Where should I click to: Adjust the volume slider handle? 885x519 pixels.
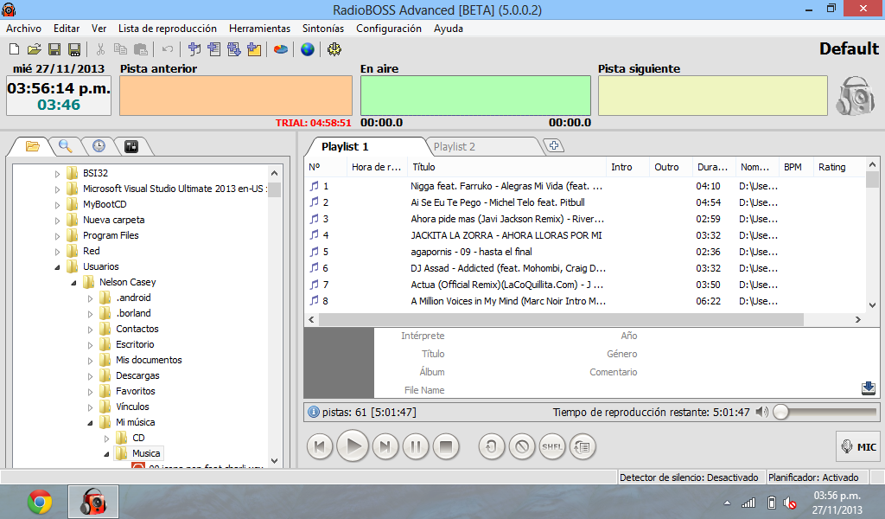click(780, 413)
